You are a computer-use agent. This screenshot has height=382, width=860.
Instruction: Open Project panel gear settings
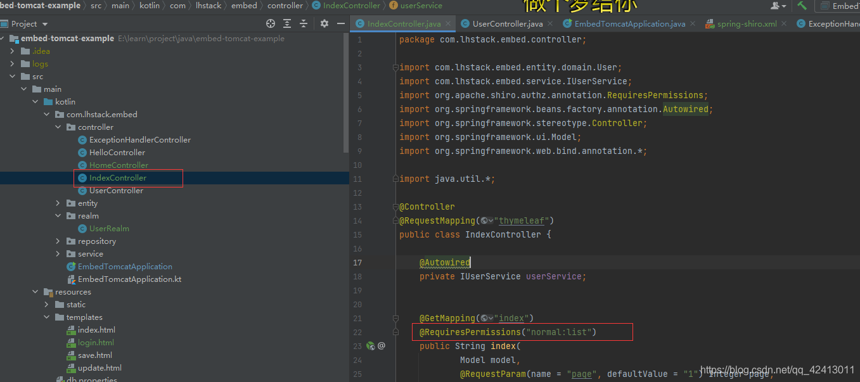tap(324, 23)
